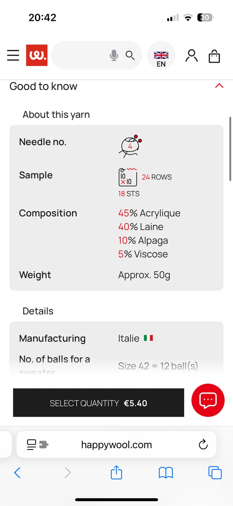Image resolution: width=233 pixels, height=506 pixels.
Task: Open the hamburger navigation menu
Action: point(13,55)
